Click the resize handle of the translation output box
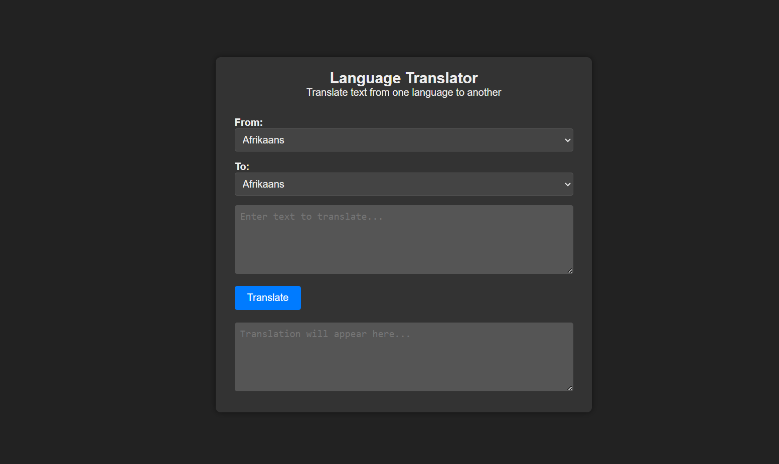779x464 pixels. coord(570,388)
